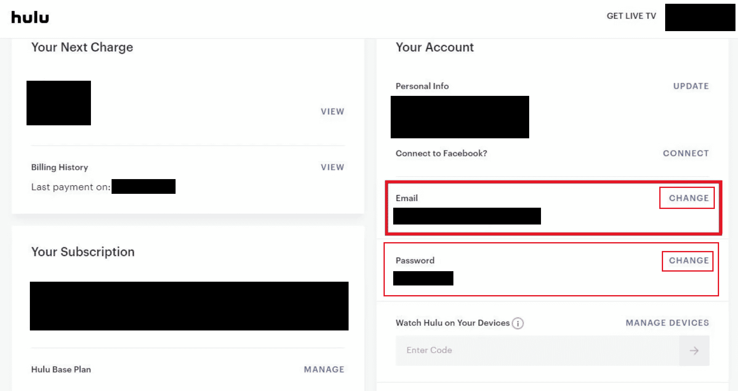Open Manage Devices
Screen dimensions: 738x391
point(667,323)
